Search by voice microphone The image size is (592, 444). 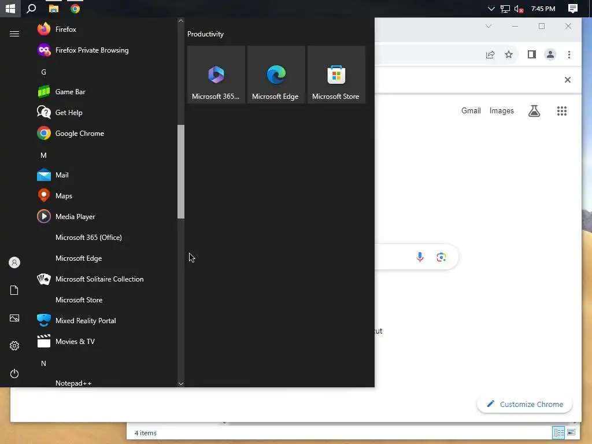(x=420, y=257)
